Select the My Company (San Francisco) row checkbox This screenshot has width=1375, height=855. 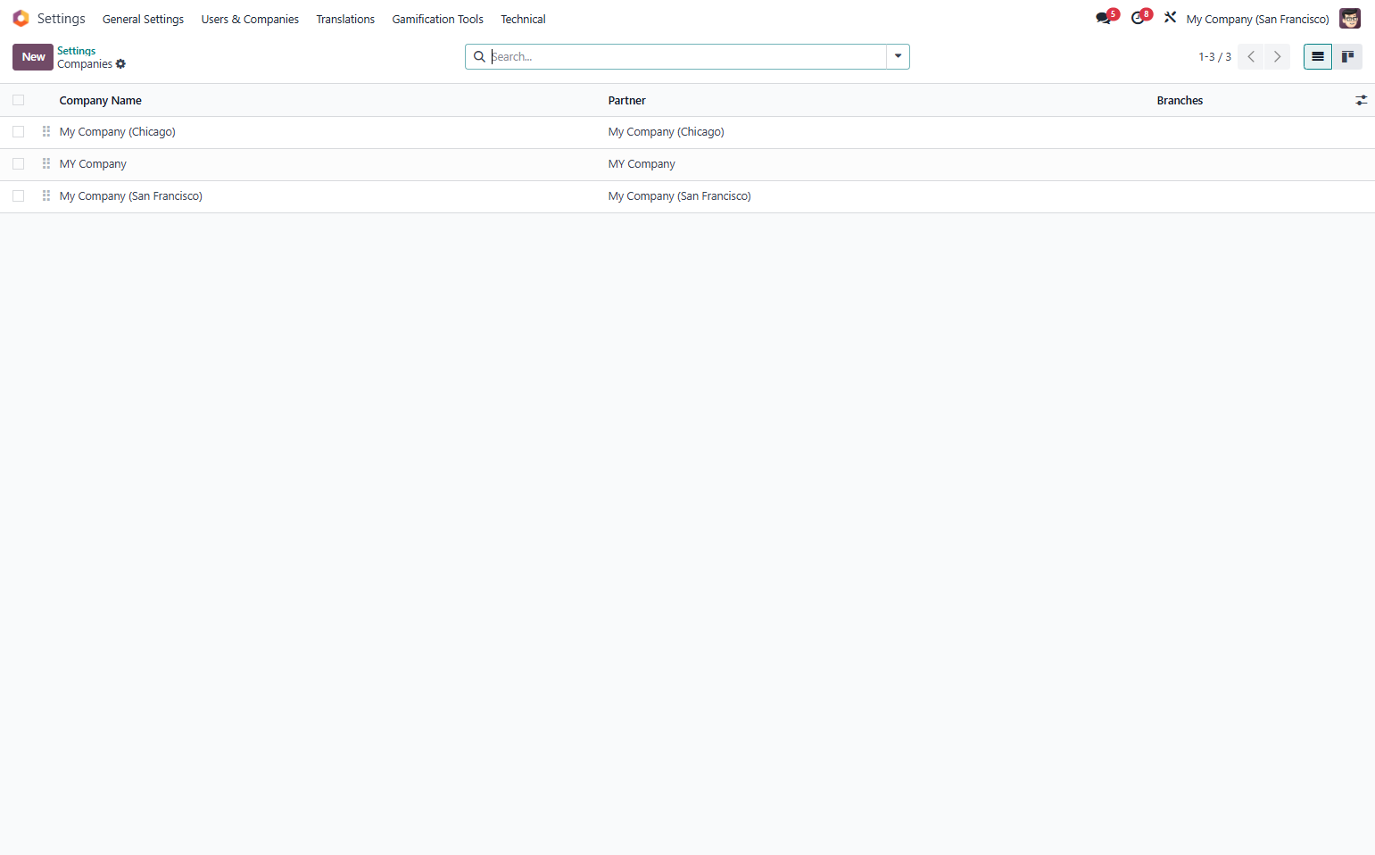pyautogui.click(x=18, y=196)
